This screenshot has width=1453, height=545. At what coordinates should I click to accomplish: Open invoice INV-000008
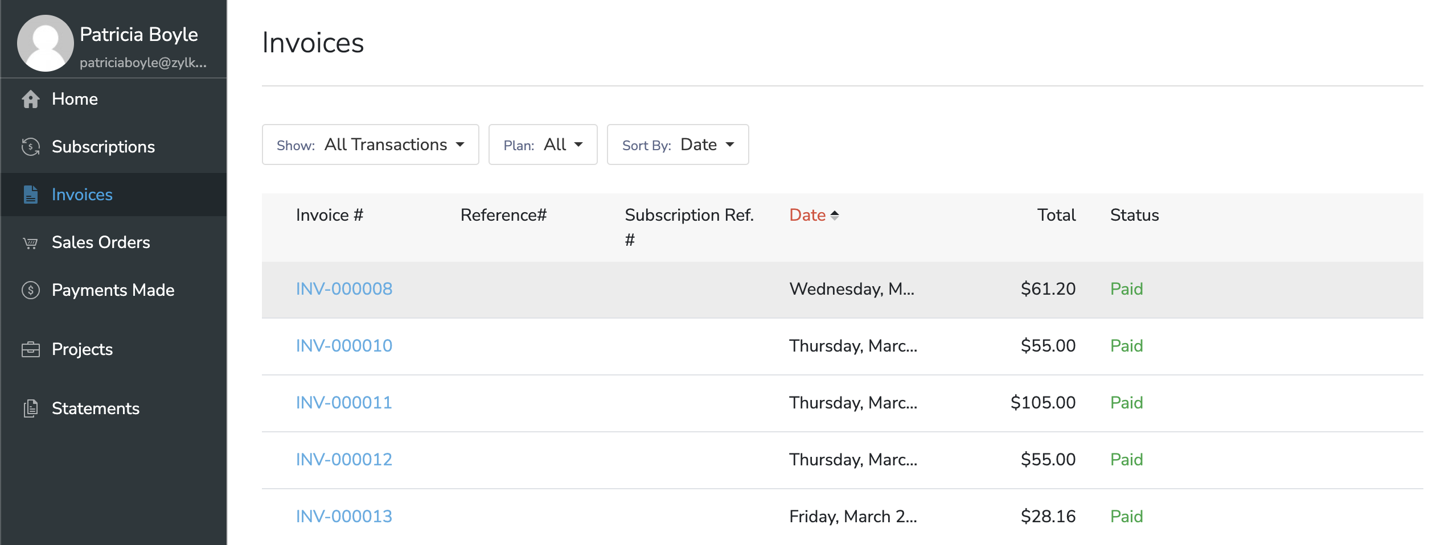coord(344,289)
